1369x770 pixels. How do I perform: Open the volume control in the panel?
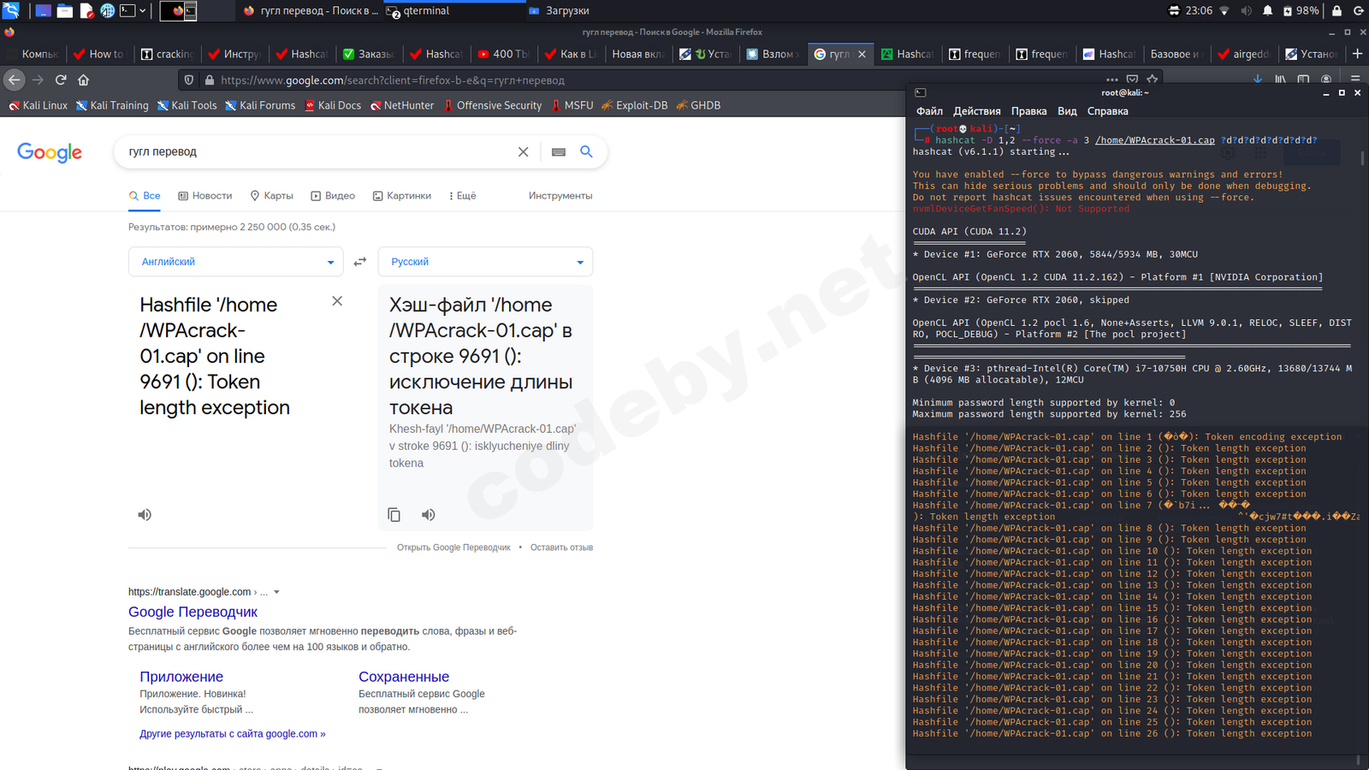point(1246,10)
